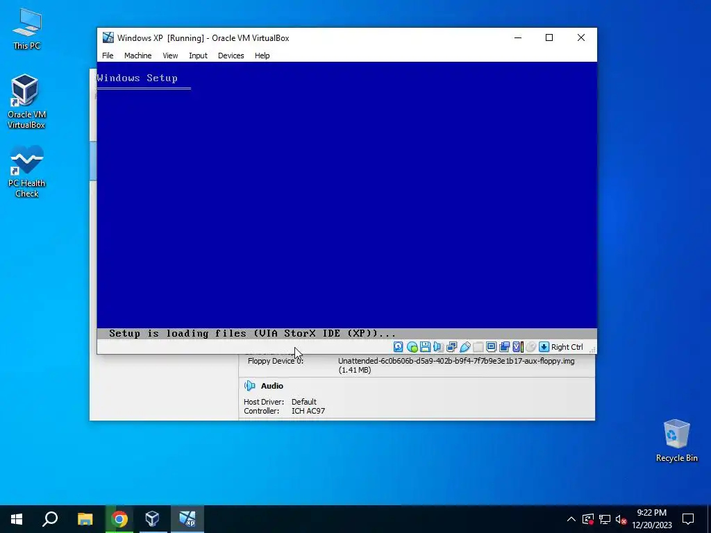Click the network tray icon
The width and height of the screenshot is (711, 533).
[605, 519]
